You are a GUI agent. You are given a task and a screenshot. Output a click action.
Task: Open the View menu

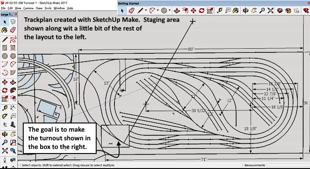[18, 8]
